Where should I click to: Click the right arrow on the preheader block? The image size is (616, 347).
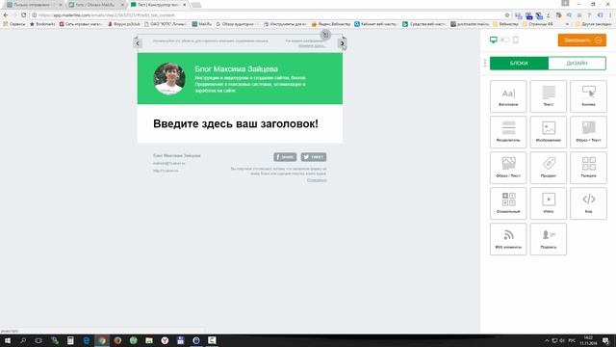pos(342,43)
